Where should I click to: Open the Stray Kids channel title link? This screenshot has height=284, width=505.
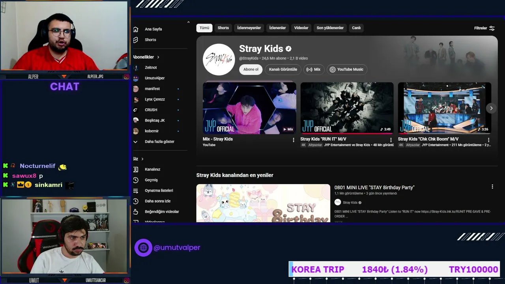pyautogui.click(x=261, y=49)
